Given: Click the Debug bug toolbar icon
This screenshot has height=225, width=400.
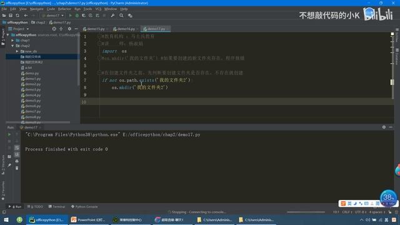Looking at the screenshot, I should [77, 16].
